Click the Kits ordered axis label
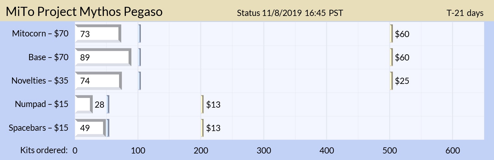Image resolution: width=494 pixels, height=160 pixels. click(x=44, y=151)
